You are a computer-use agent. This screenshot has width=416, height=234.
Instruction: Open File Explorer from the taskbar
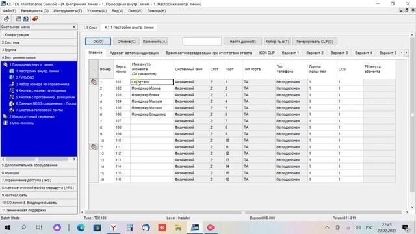[x=178, y=227]
